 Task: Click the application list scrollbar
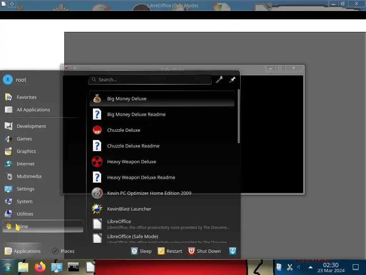[238, 116]
